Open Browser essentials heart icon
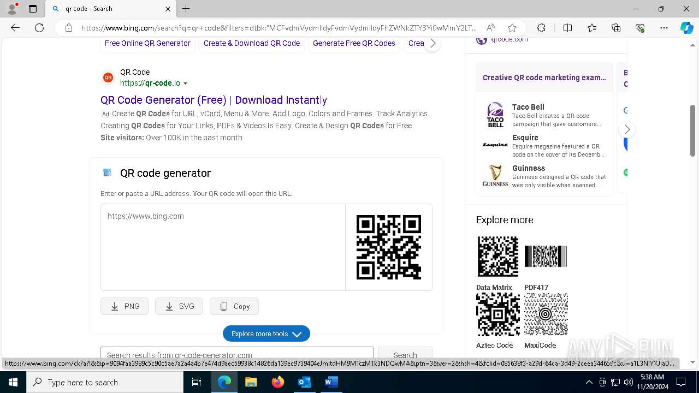The width and height of the screenshot is (699, 393). pyautogui.click(x=640, y=28)
